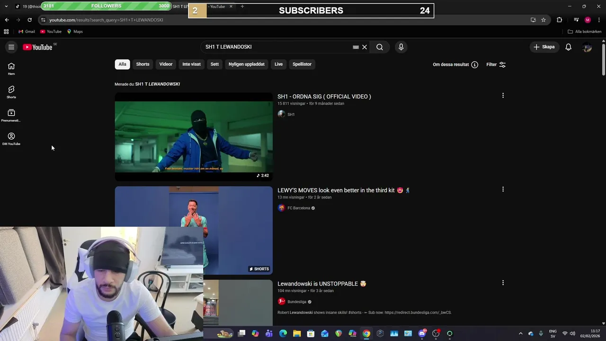Select the Sett filter chip

(x=214, y=64)
